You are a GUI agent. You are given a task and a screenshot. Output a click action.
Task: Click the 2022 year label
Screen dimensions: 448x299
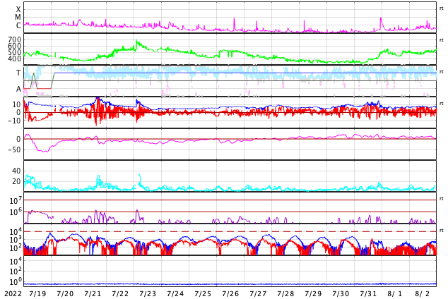pos(12,293)
